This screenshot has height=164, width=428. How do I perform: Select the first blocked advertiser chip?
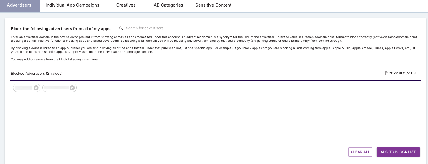pos(24,88)
